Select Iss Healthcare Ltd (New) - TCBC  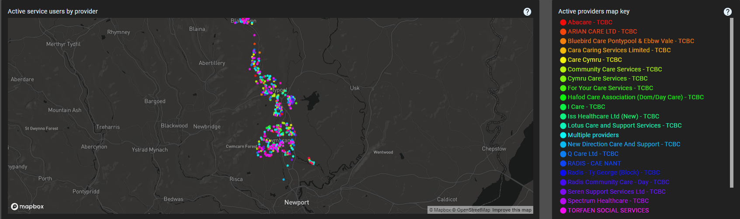pos(613,116)
